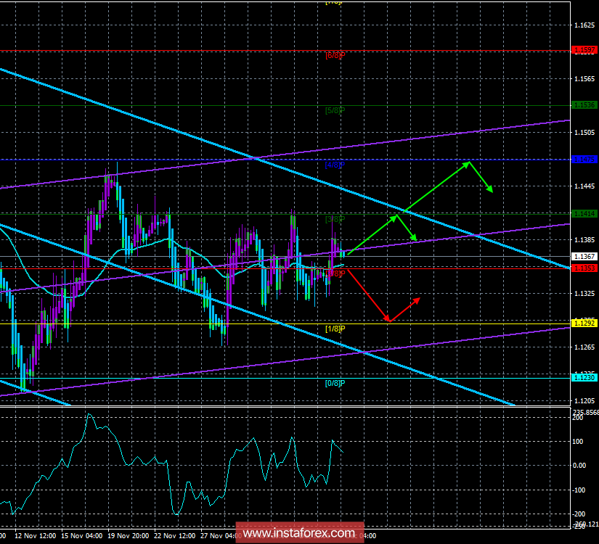The image size is (599, 544).
Task: Click the 1.1536 green price tag
Action: coord(584,105)
